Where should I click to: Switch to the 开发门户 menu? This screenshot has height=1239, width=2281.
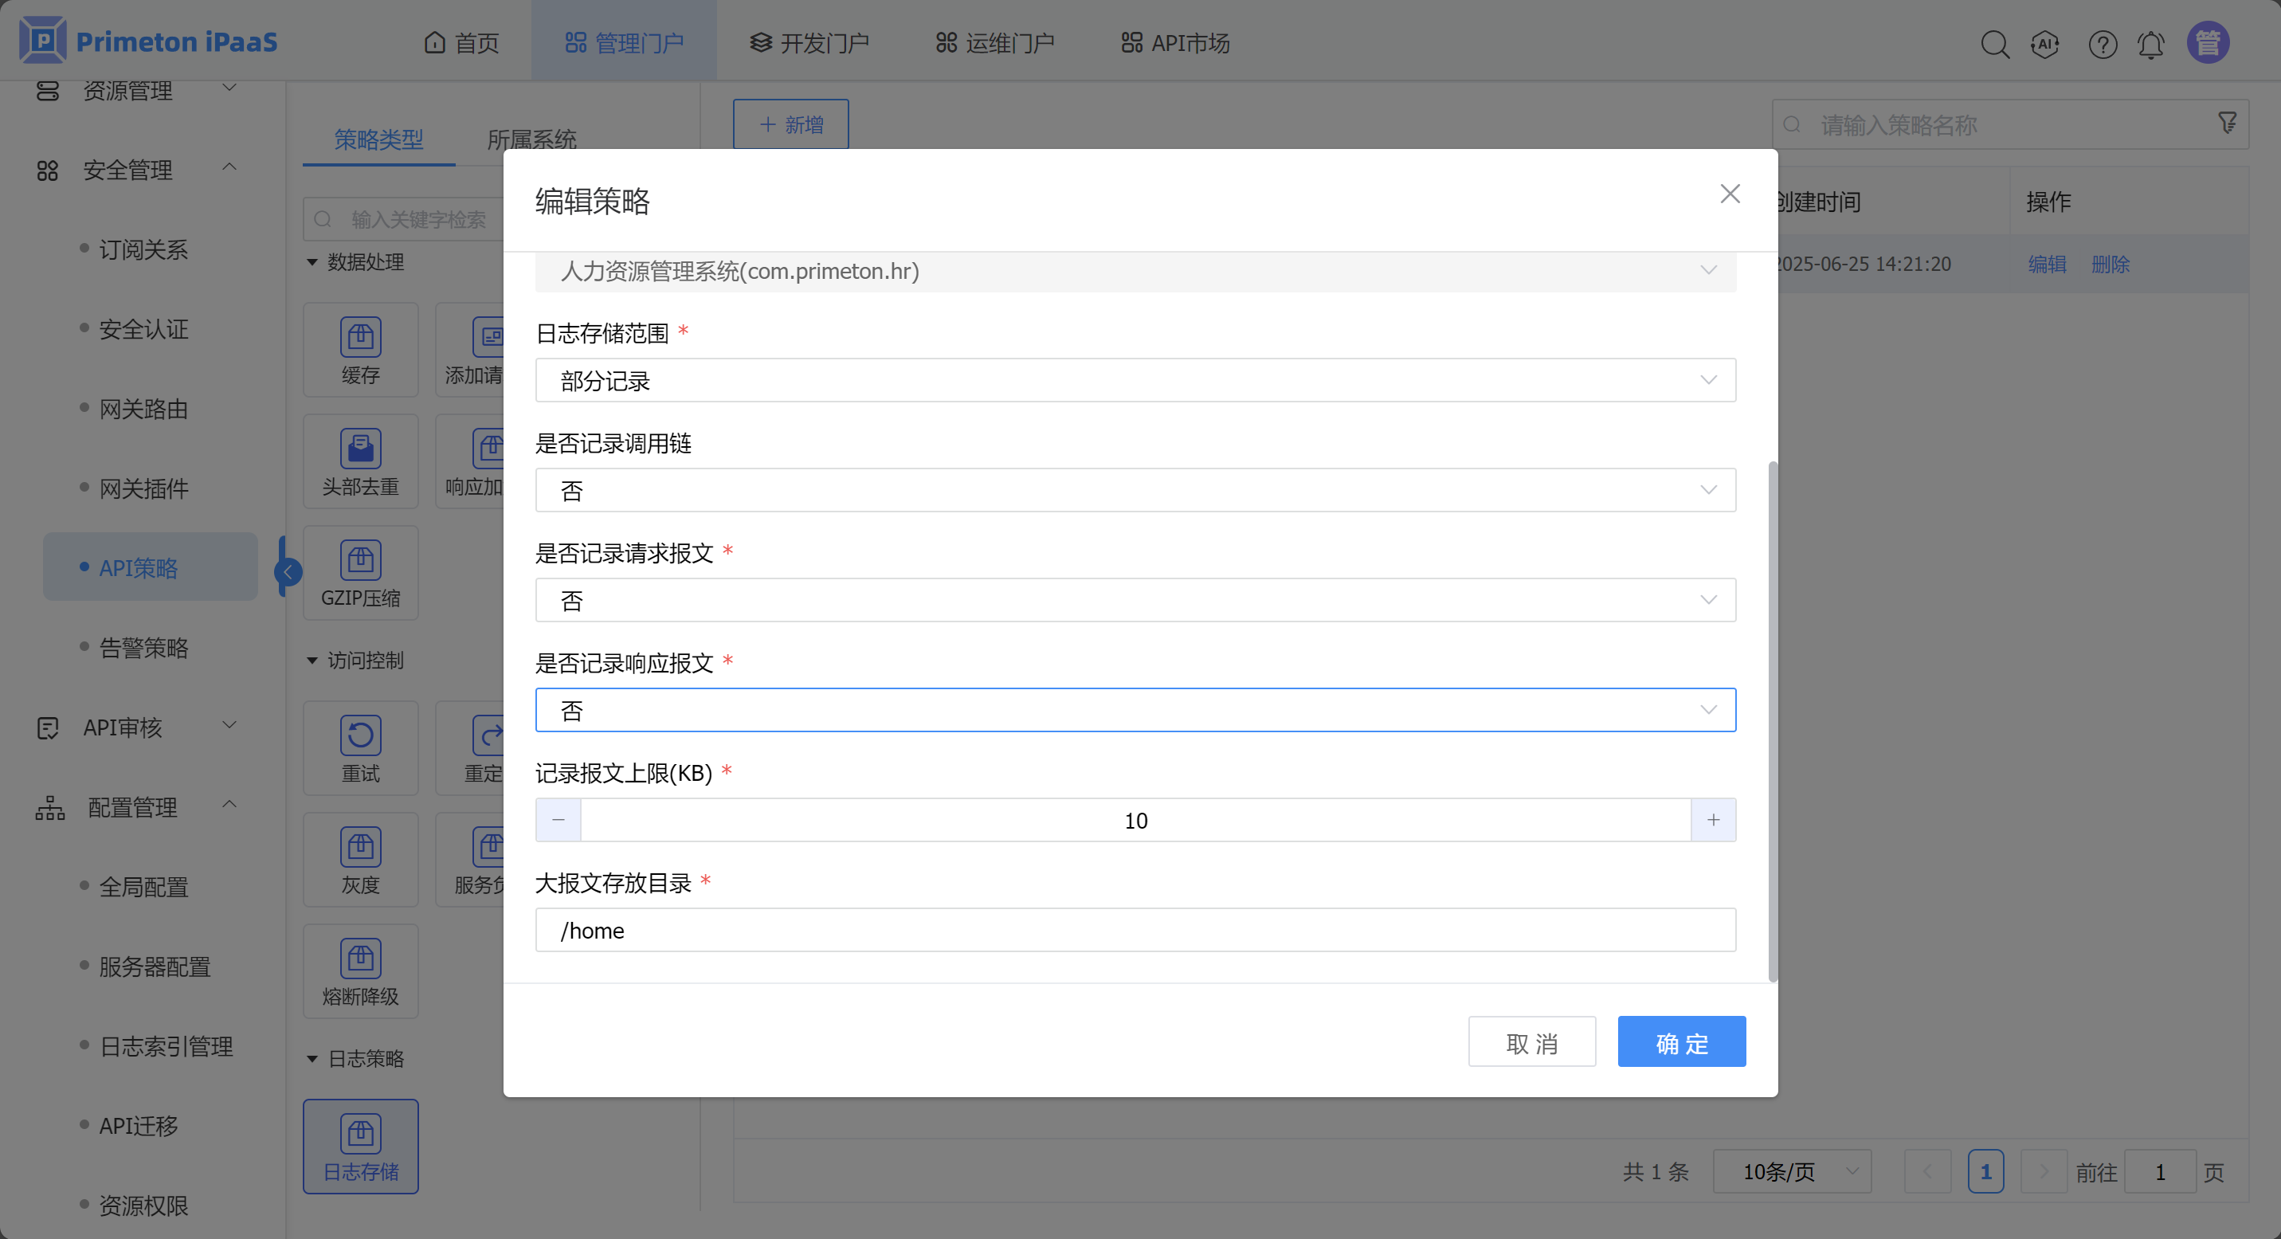click(809, 42)
